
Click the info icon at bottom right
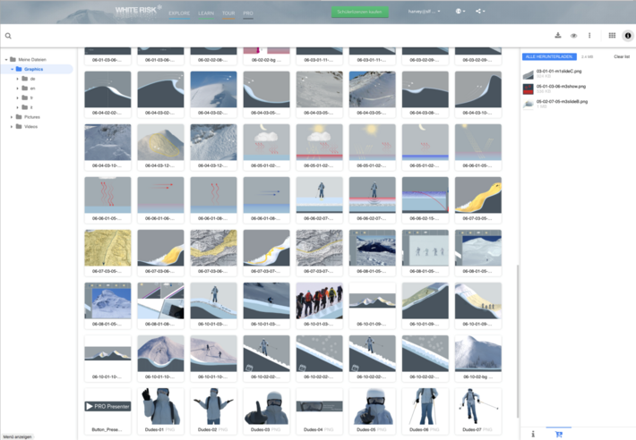click(533, 434)
